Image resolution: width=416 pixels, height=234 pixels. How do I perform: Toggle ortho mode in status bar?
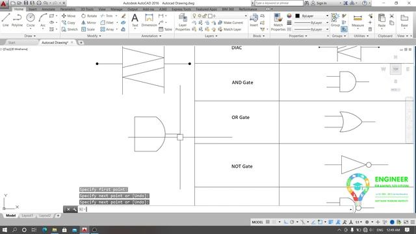pyautogui.click(x=286, y=222)
